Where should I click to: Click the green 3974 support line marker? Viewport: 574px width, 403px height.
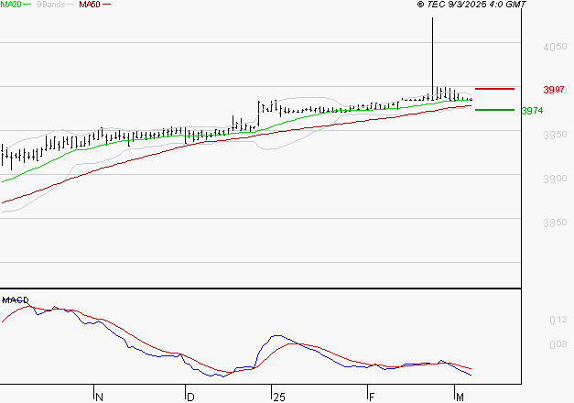[x=494, y=110]
